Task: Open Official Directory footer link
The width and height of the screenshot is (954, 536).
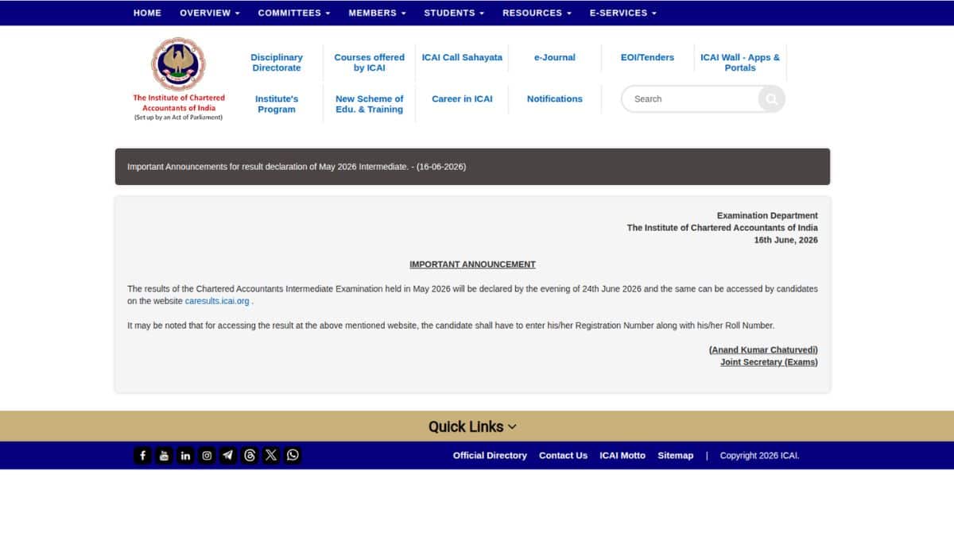Action: click(490, 455)
